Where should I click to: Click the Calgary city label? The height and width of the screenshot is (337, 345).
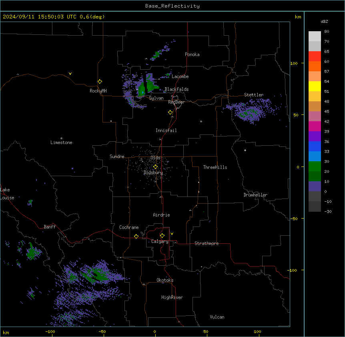(x=160, y=241)
